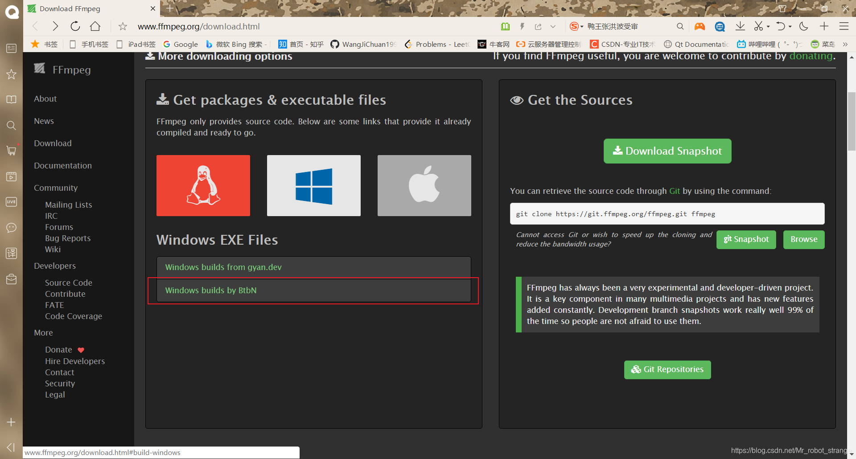The width and height of the screenshot is (856, 459).
Task: Open the Community menu item
Action: pos(56,188)
